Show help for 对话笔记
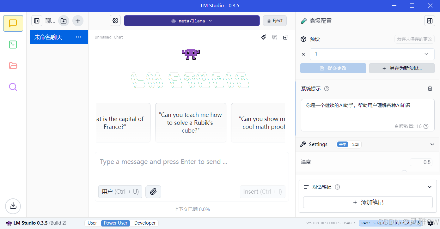The height and width of the screenshot is (229, 440). pos(337,187)
